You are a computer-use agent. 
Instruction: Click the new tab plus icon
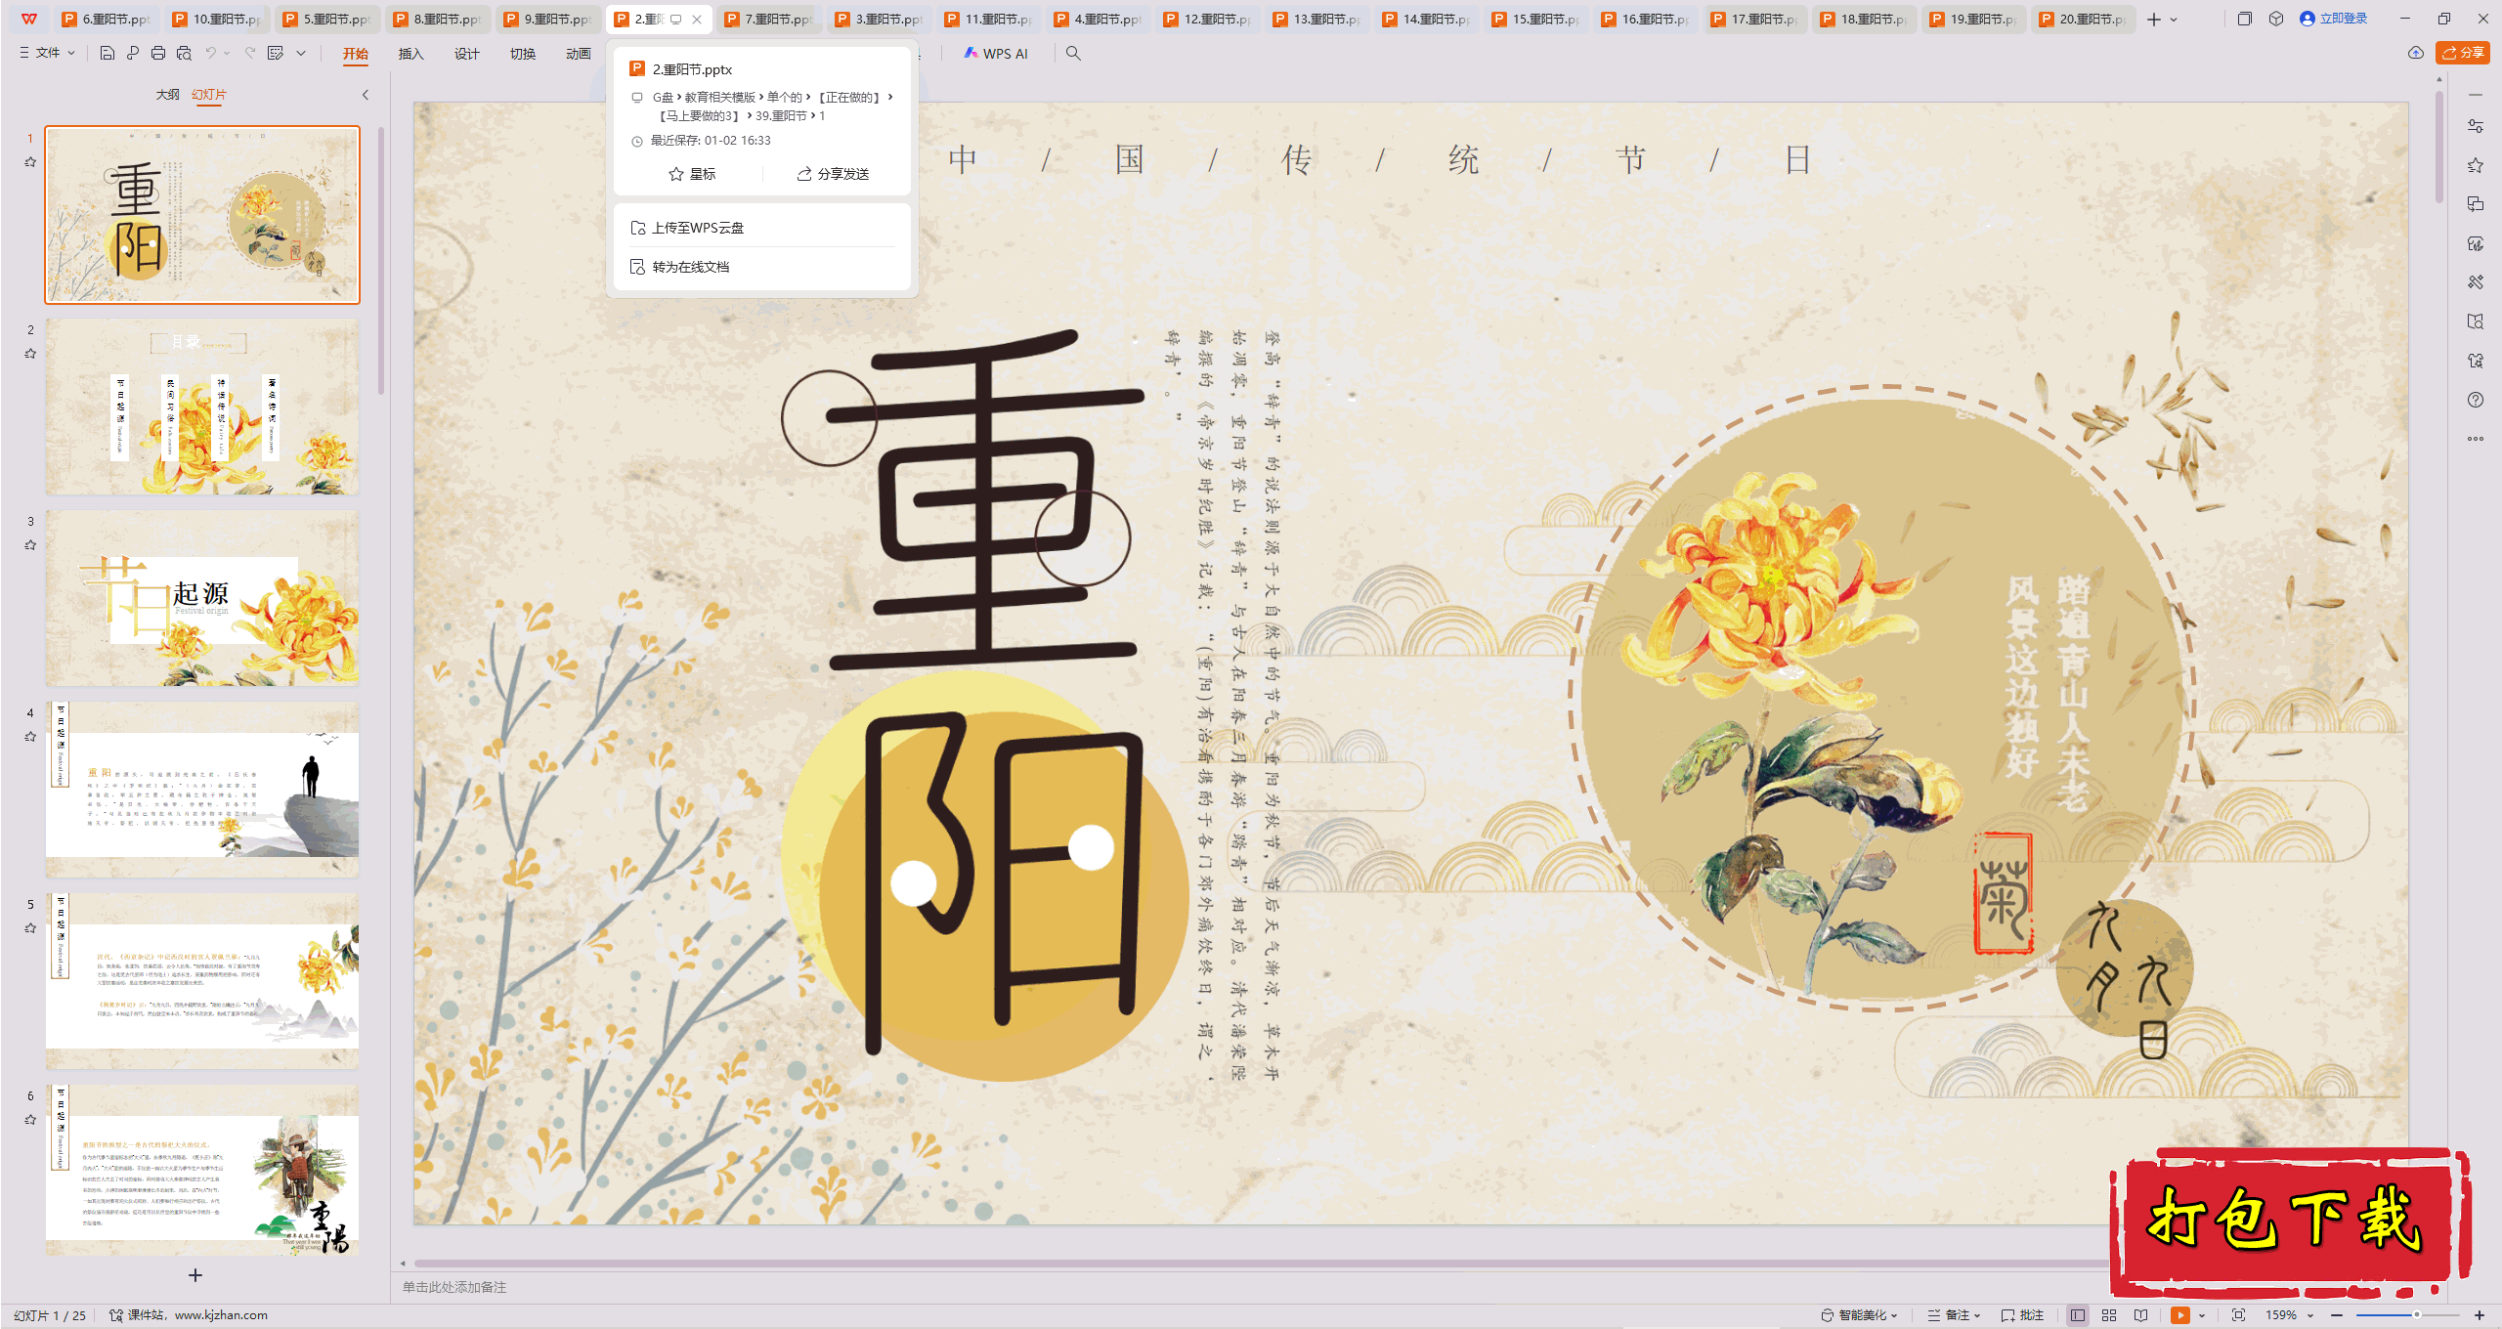2154,19
